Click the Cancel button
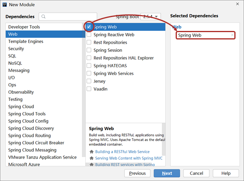The width and height of the screenshot is (244, 181). click(x=196, y=173)
